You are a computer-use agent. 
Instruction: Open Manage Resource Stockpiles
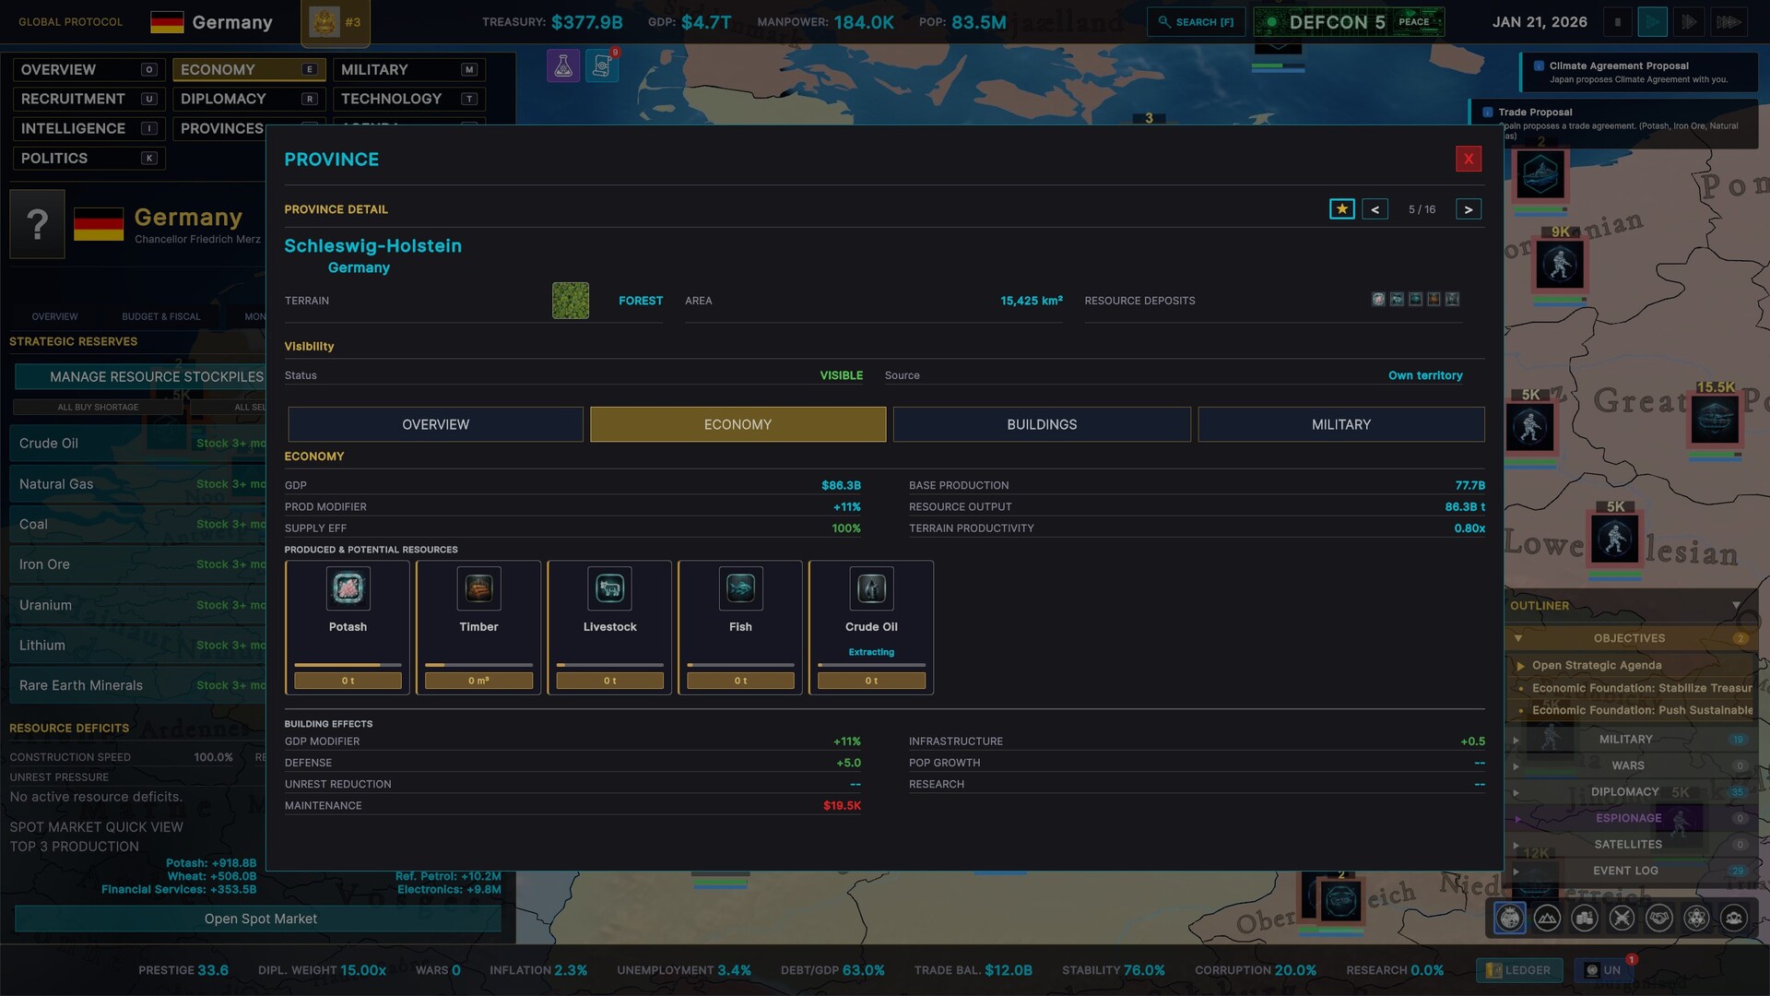[140, 376]
